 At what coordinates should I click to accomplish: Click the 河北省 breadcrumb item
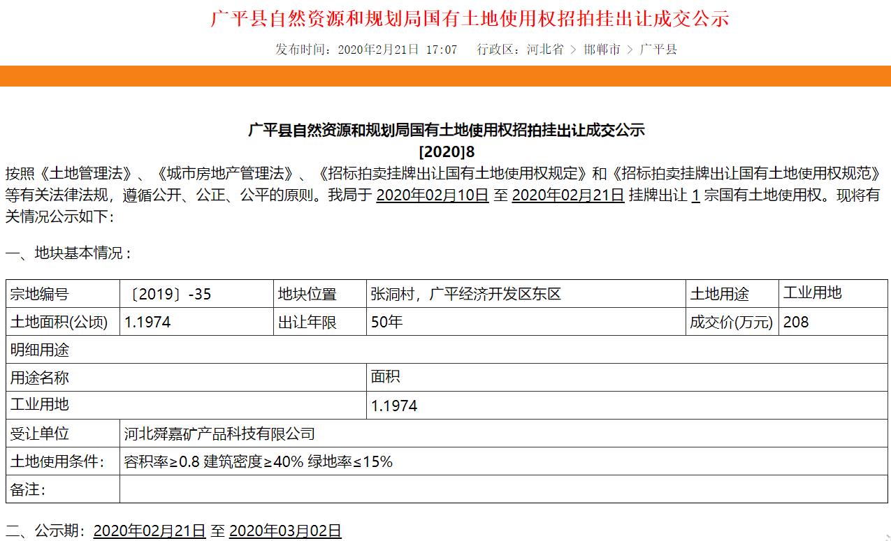545,50
